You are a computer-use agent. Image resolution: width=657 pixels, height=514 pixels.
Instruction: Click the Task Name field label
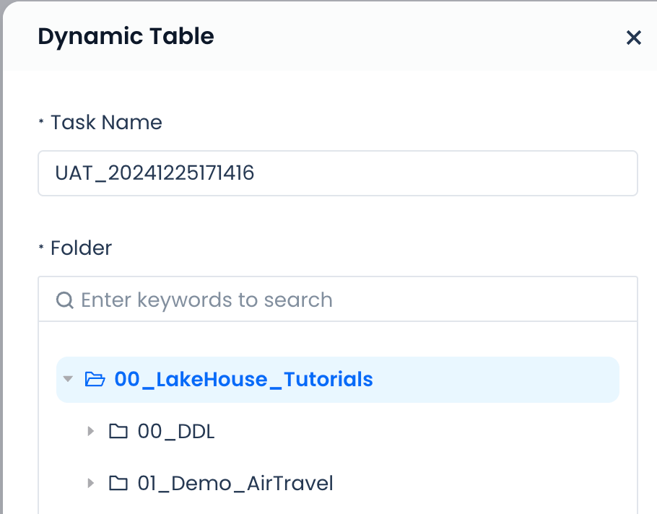106,123
